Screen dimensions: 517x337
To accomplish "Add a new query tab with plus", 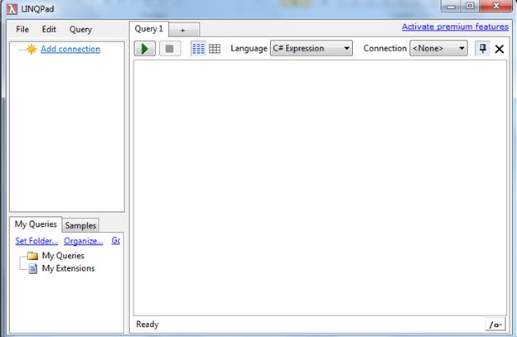I will point(184,31).
